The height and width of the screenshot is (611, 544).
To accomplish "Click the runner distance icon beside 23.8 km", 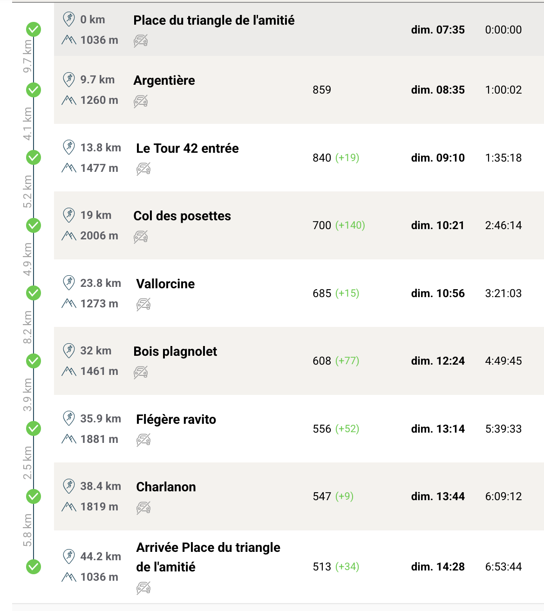I will [69, 282].
